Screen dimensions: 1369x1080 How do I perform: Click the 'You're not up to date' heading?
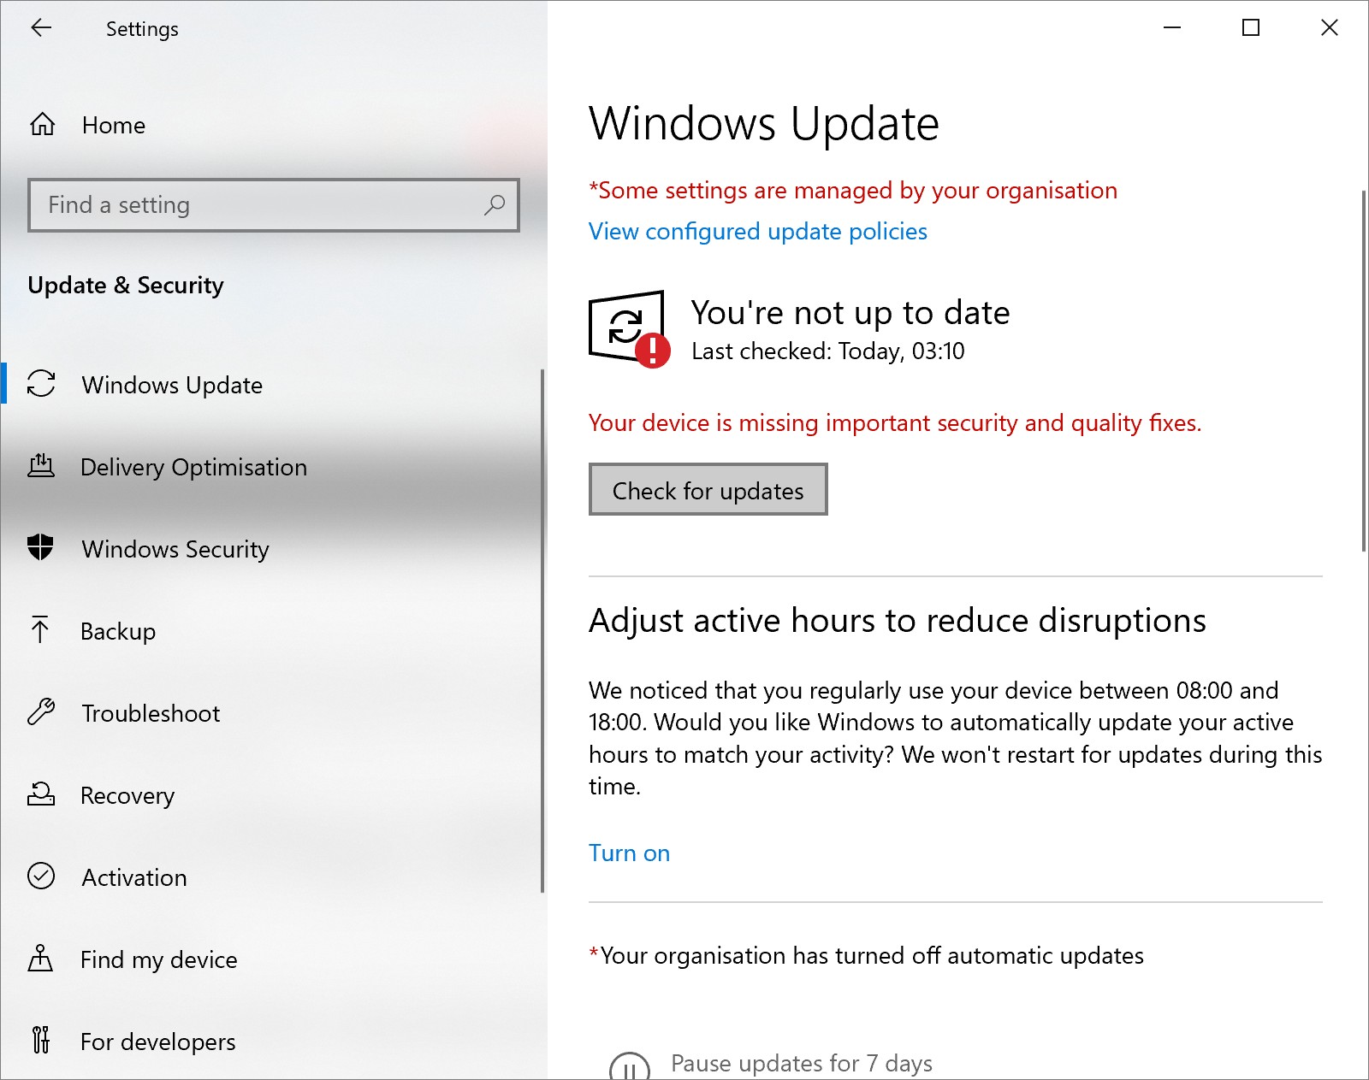(x=850, y=313)
